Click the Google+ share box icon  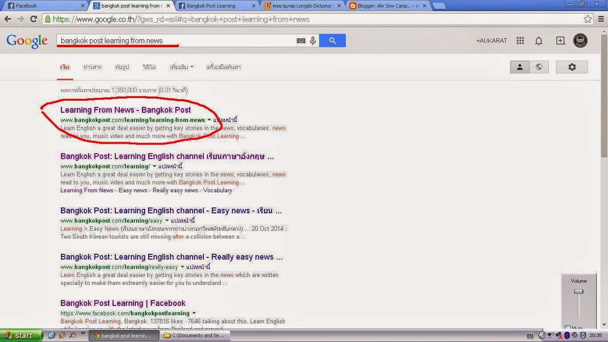(x=560, y=41)
